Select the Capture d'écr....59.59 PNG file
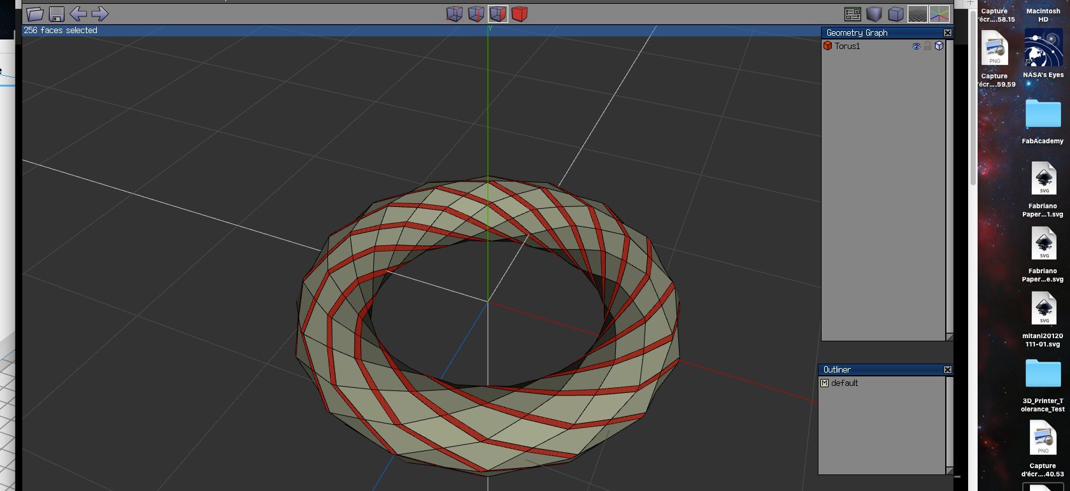 point(995,59)
